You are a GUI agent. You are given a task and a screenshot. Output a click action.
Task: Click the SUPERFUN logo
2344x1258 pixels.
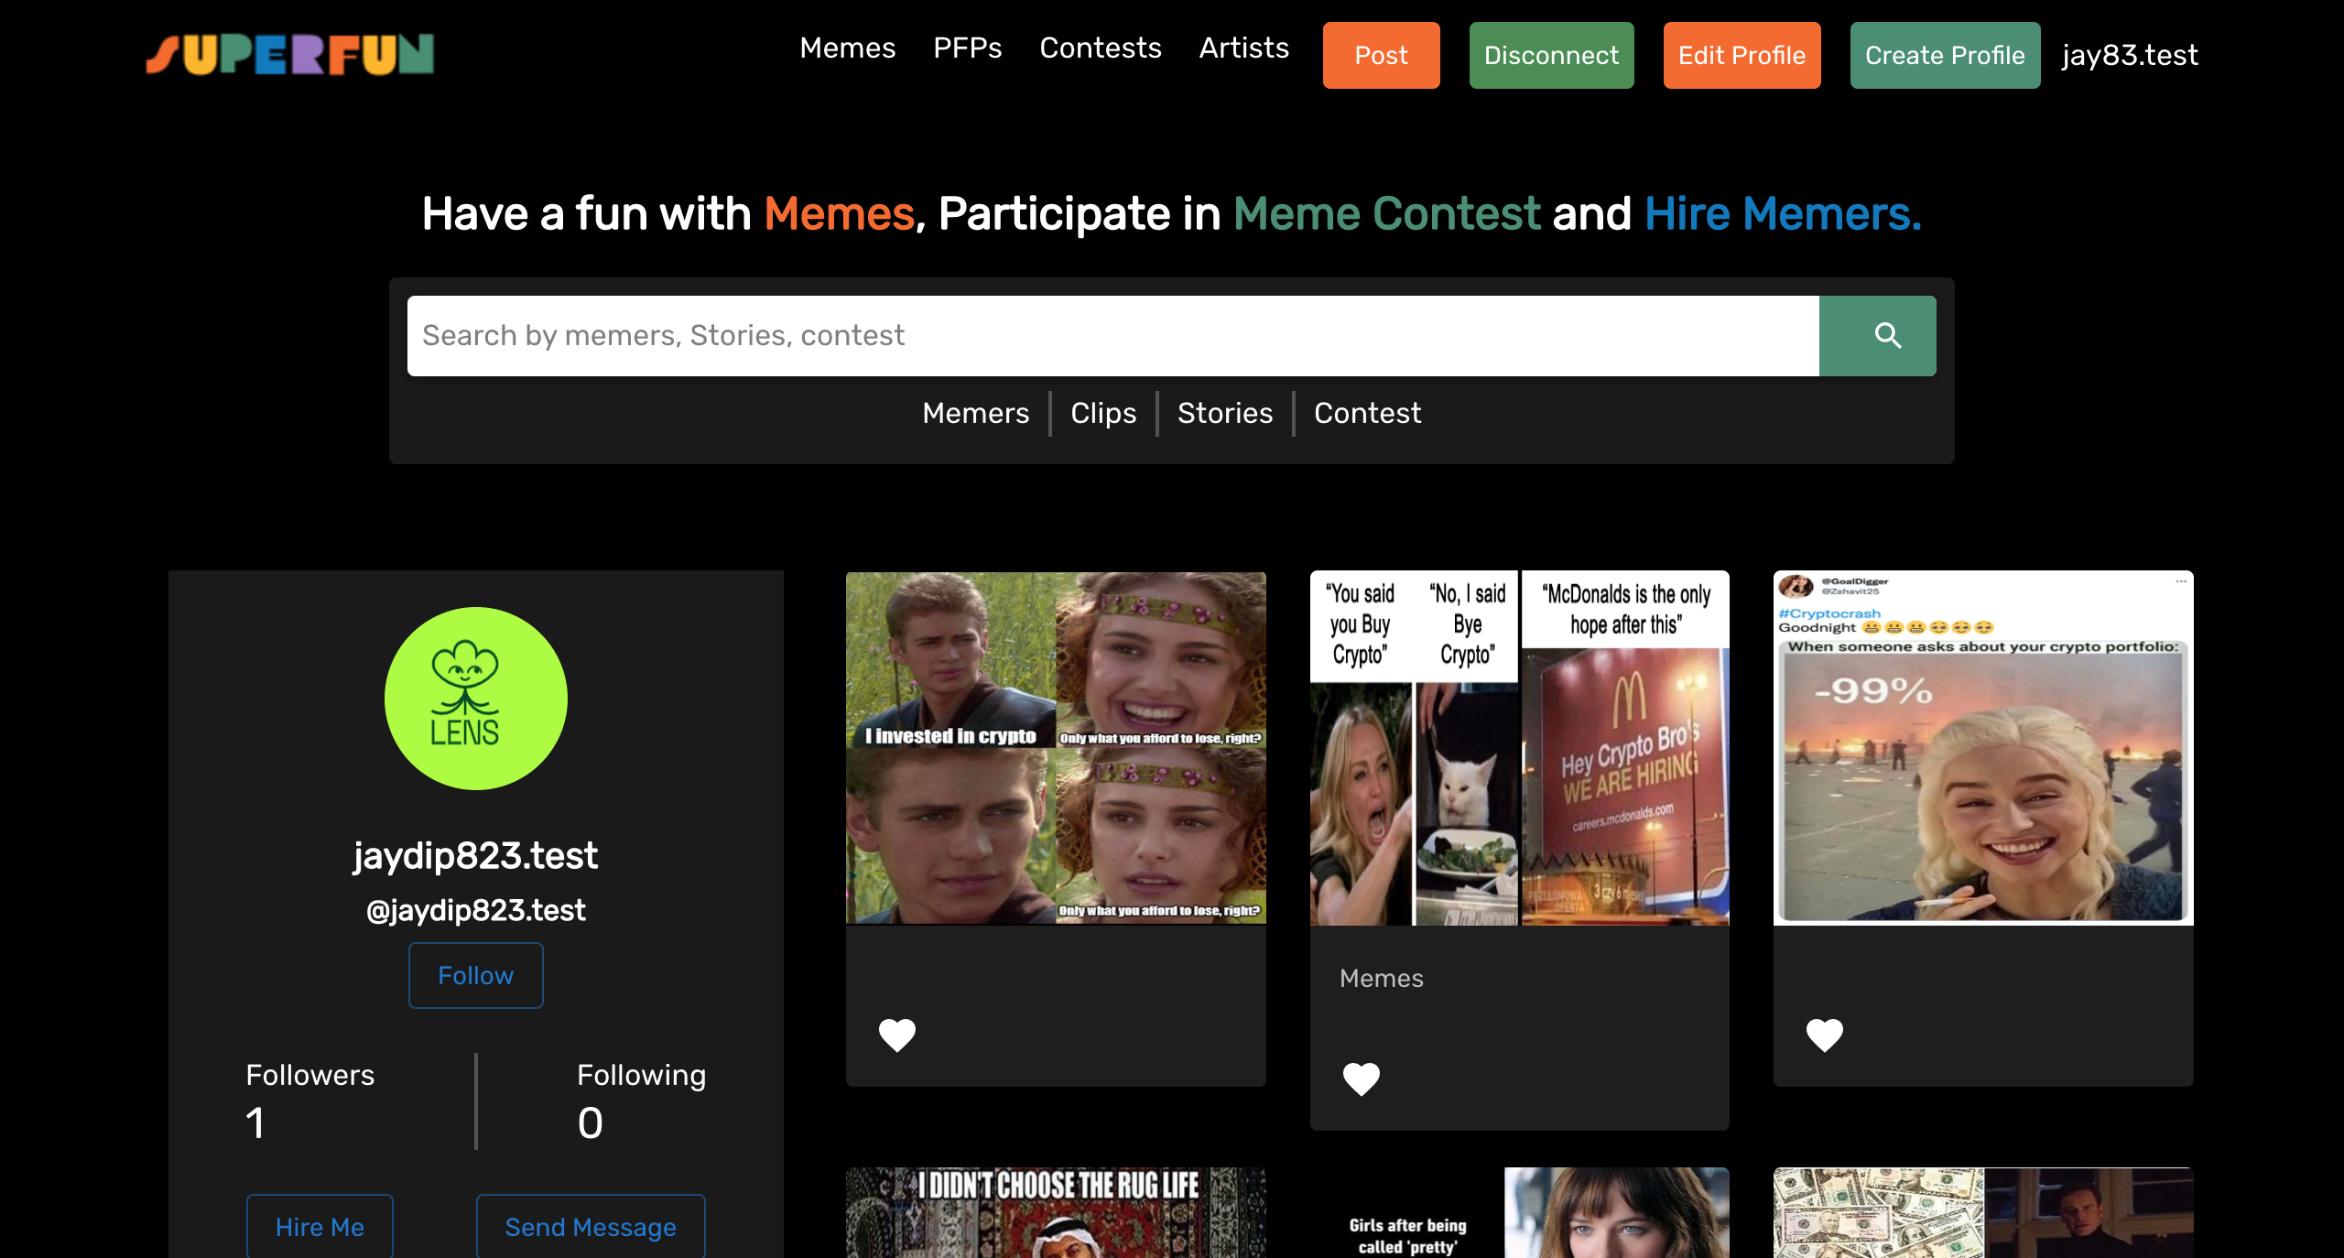click(290, 55)
